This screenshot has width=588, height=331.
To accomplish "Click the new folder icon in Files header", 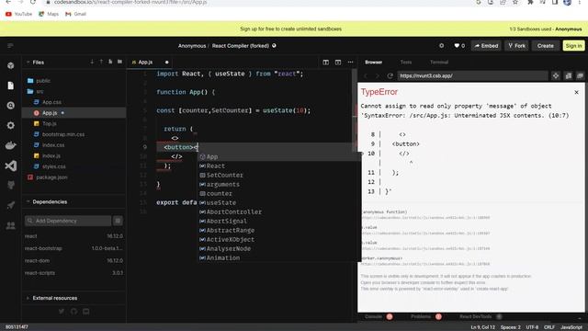I will tap(120, 62).
